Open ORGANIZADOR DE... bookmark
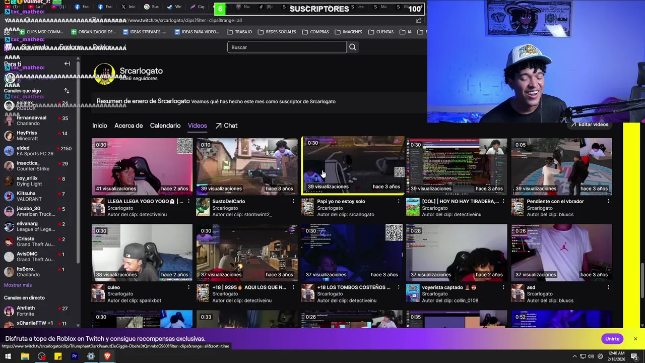Screen dimensions: 645x363 [x=93, y=32]
